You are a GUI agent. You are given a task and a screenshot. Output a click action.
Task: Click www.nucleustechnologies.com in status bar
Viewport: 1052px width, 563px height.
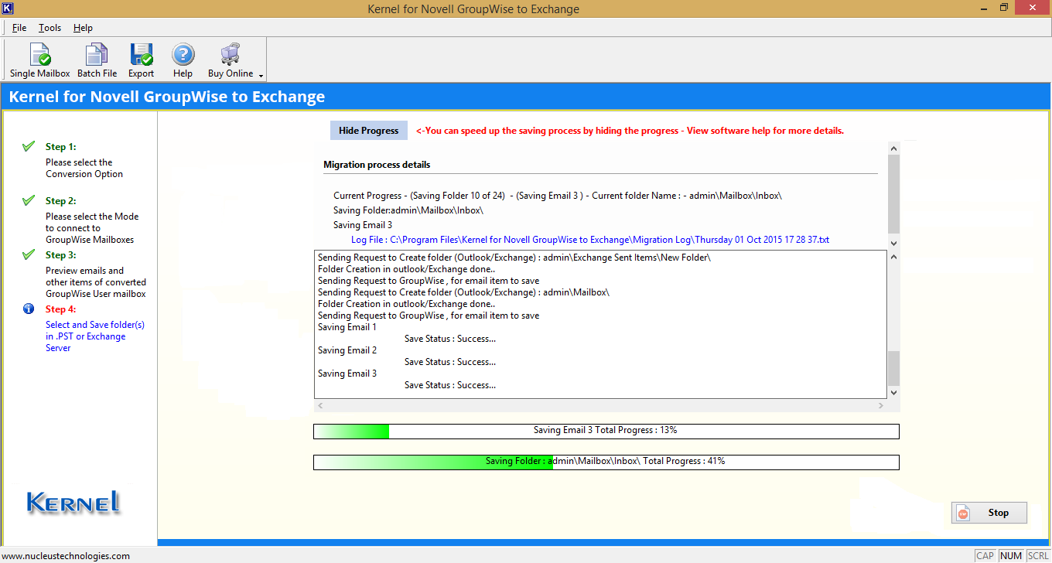66,556
